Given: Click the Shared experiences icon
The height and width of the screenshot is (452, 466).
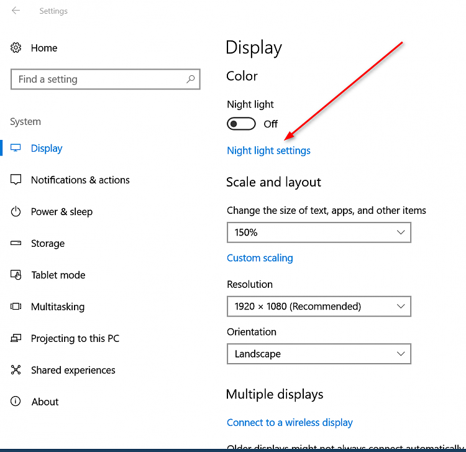Looking at the screenshot, I should coord(16,370).
